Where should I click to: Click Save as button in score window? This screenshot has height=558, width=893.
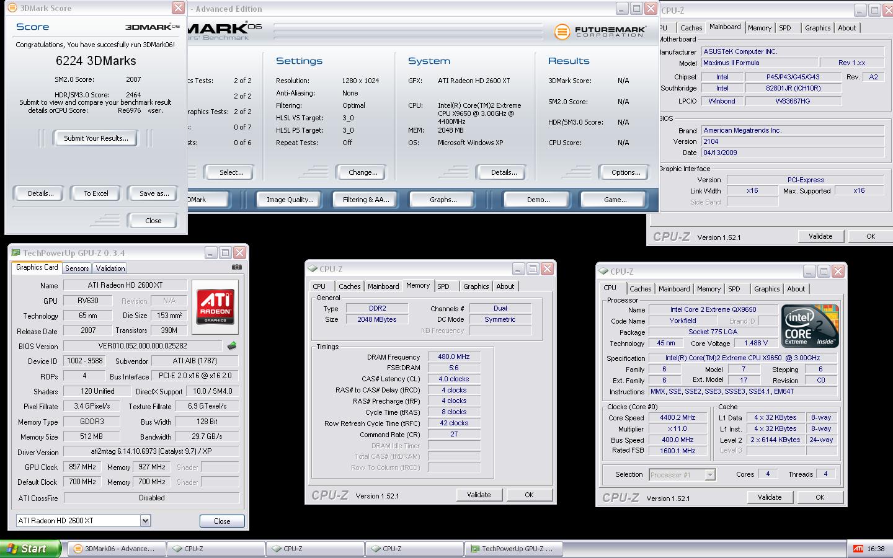tap(154, 193)
